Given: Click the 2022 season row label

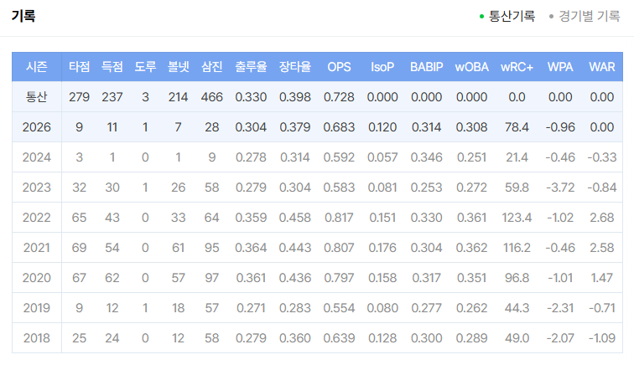Looking at the screenshot, I should [x=37, y=218].
